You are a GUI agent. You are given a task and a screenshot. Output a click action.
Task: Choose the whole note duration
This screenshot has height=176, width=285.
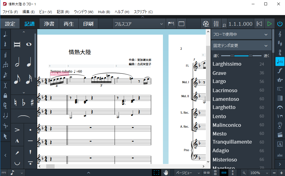29,44
